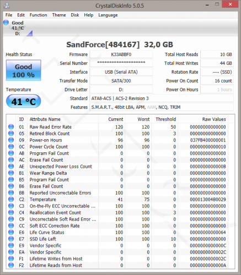Open the File menu
This screenshot has width=241, height=275.
9,15
